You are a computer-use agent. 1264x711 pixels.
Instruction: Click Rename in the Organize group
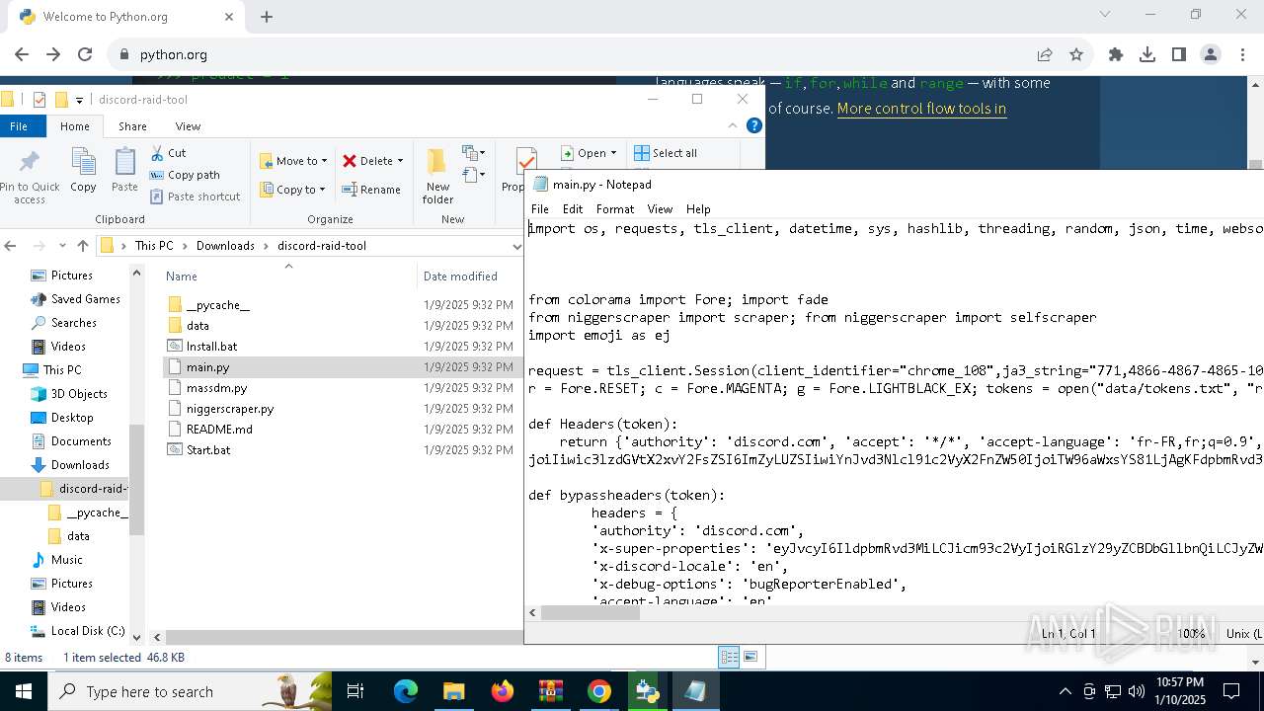coord(371,190)
